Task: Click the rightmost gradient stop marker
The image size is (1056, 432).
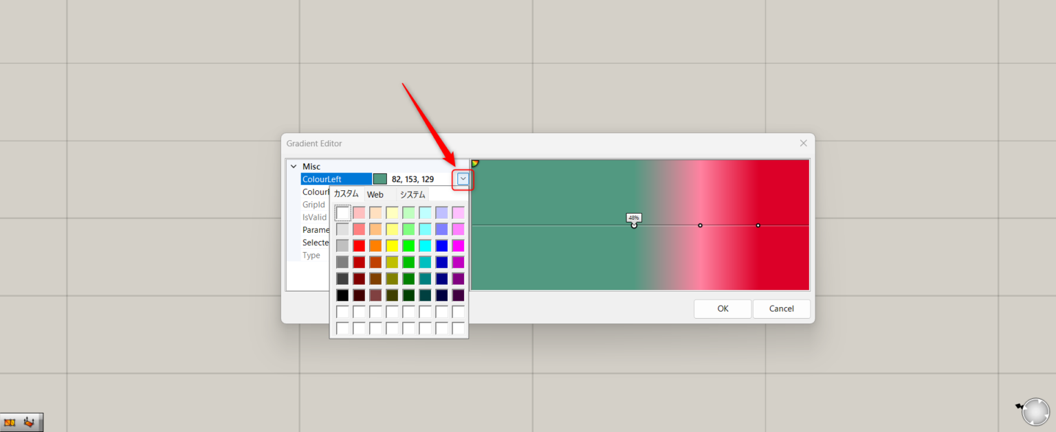Action: click(758, 225)
